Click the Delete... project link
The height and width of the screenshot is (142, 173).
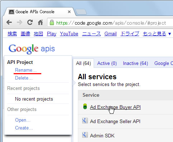24,78
